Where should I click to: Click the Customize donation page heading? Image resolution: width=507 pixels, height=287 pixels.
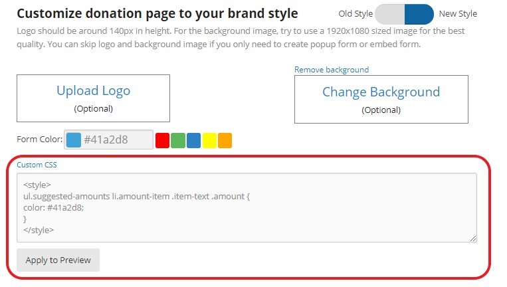157,14
